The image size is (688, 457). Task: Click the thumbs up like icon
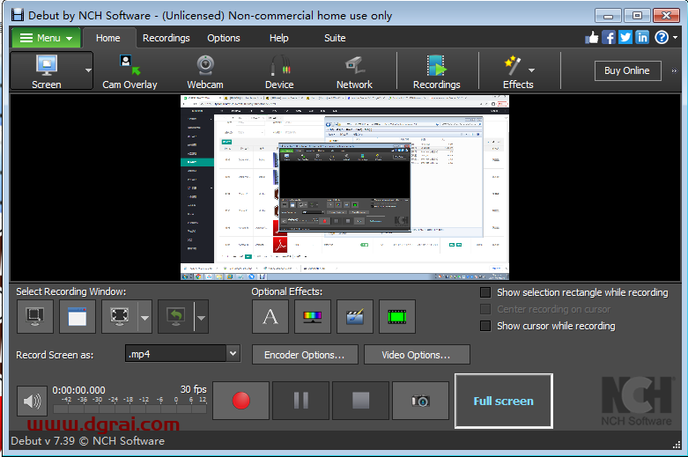tap(592, 38)
